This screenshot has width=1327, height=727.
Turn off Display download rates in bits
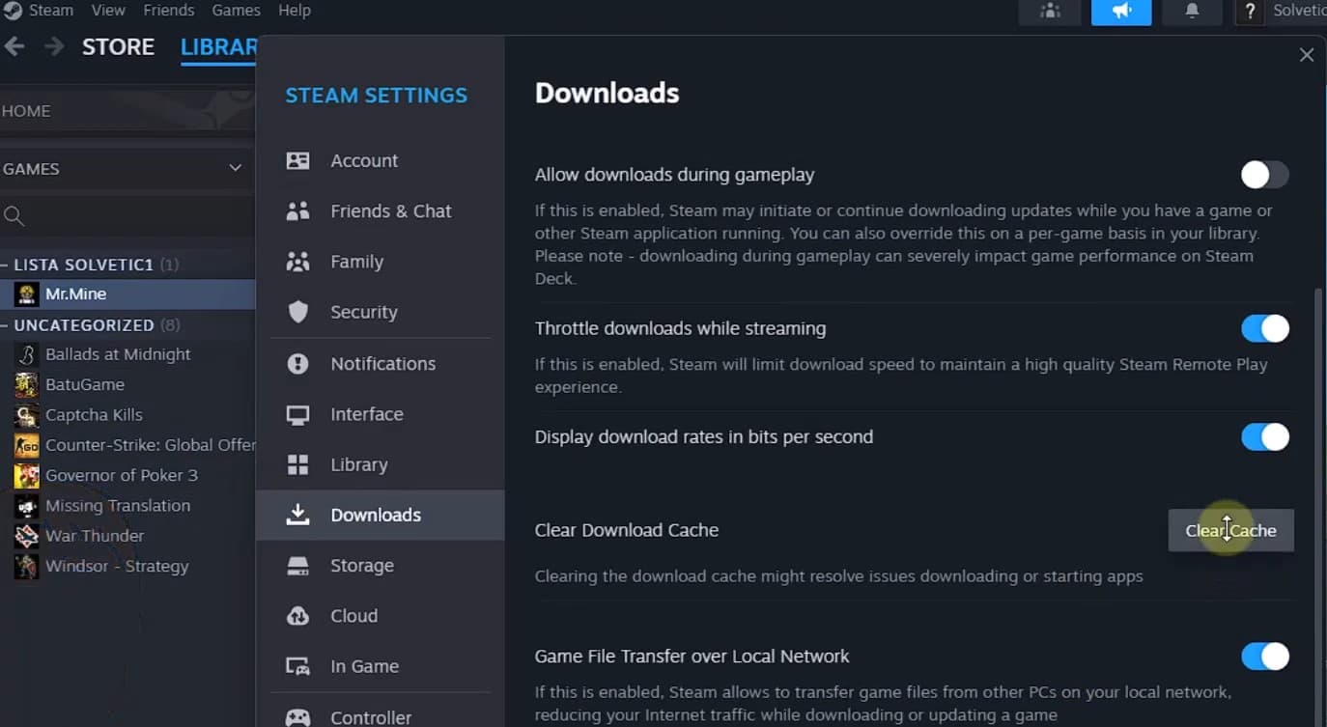pos(1264,436)
